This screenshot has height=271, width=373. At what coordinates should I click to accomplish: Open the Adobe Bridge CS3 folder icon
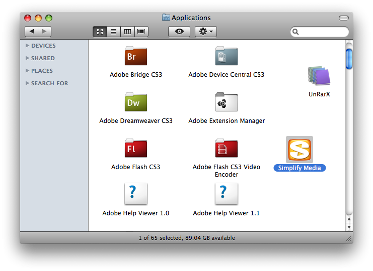135,56
